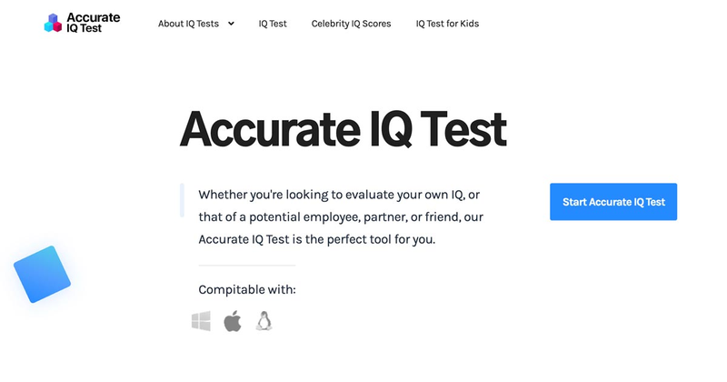Click the light vertical bar beside the description

[182, 201]
